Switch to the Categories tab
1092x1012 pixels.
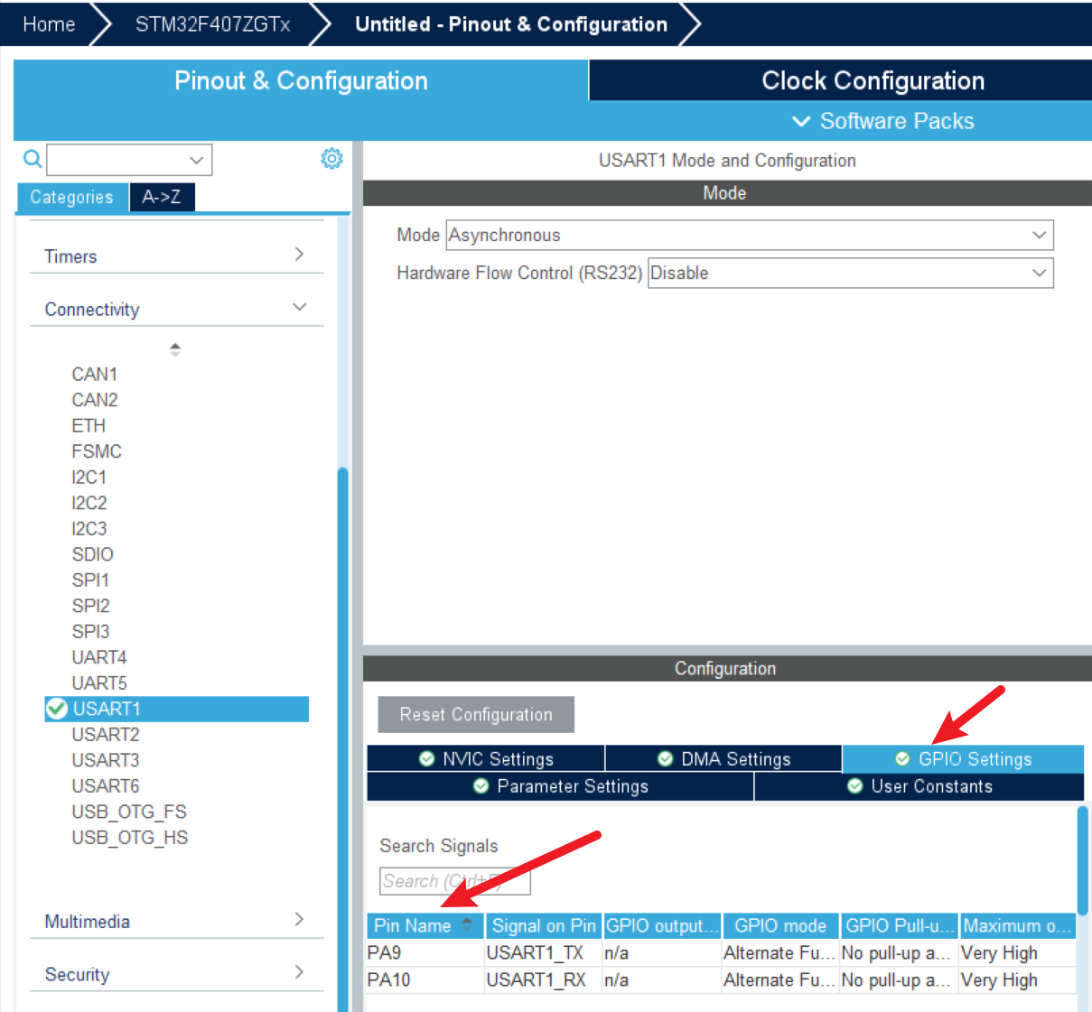pos(71,197)
